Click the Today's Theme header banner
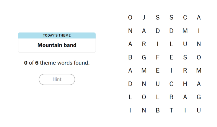The image size is (217, 127). (x=57, y=35)
